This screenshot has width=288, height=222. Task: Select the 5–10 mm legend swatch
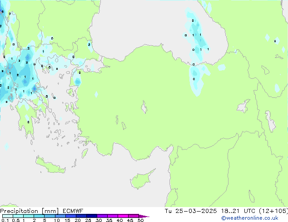[50, 216]
